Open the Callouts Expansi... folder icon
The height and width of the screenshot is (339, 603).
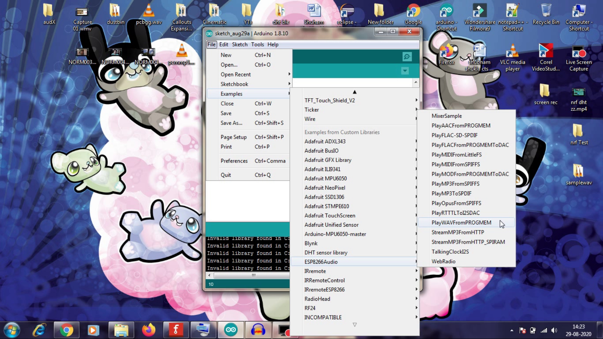pyautogui.click(x=182, y=17)
